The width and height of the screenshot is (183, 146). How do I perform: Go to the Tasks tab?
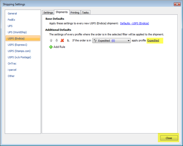[85, 12]
